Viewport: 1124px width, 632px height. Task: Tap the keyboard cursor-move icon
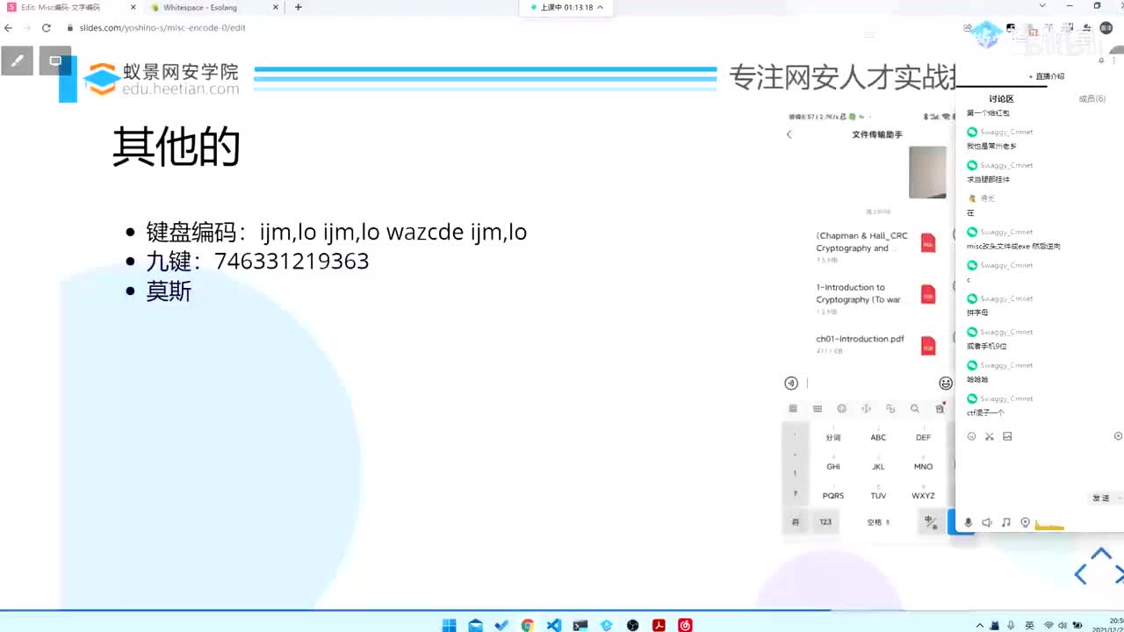coord(866,408)
